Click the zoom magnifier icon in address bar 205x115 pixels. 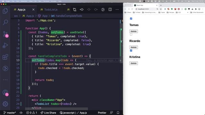(157, 9)
